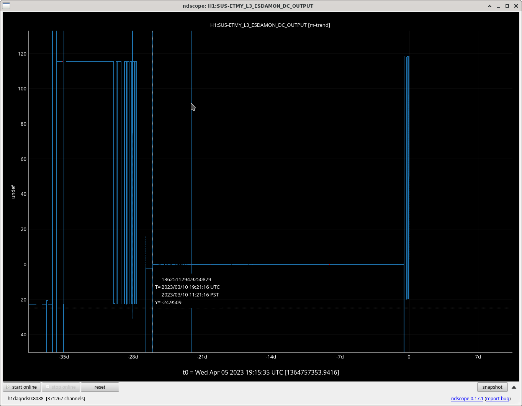Click the 0 x-axis tick label
This screenshot has height=406, width=522.
point(409,357)
